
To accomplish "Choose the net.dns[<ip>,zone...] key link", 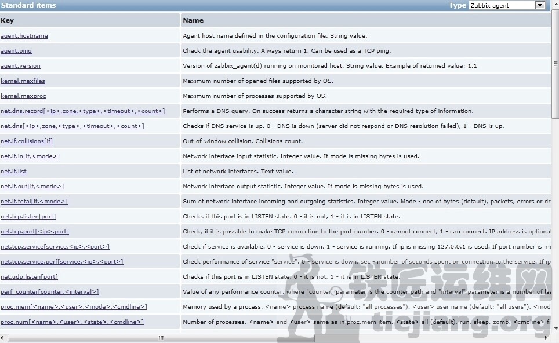I will [72, 126].
